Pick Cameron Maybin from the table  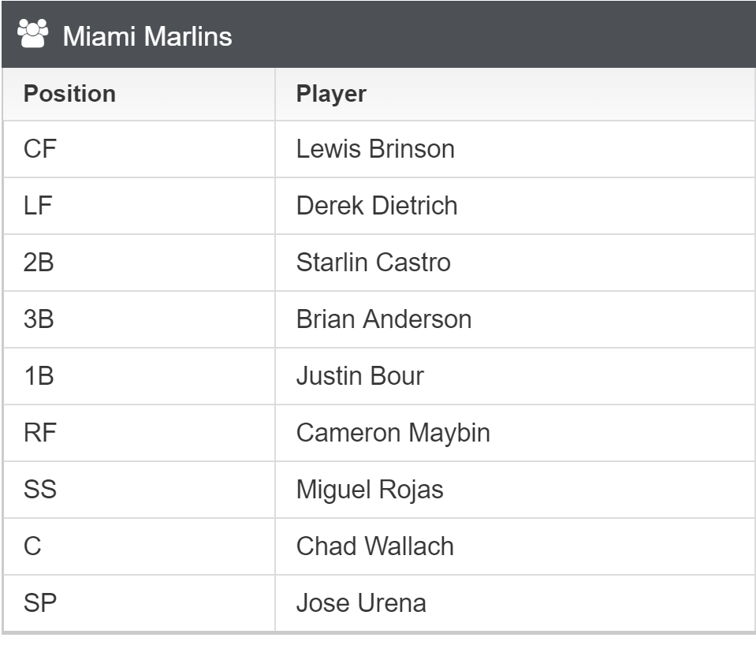tap(393, 433)
